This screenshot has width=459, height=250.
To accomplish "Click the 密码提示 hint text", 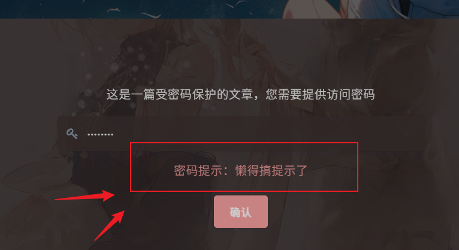I will (x=241, y=170).
